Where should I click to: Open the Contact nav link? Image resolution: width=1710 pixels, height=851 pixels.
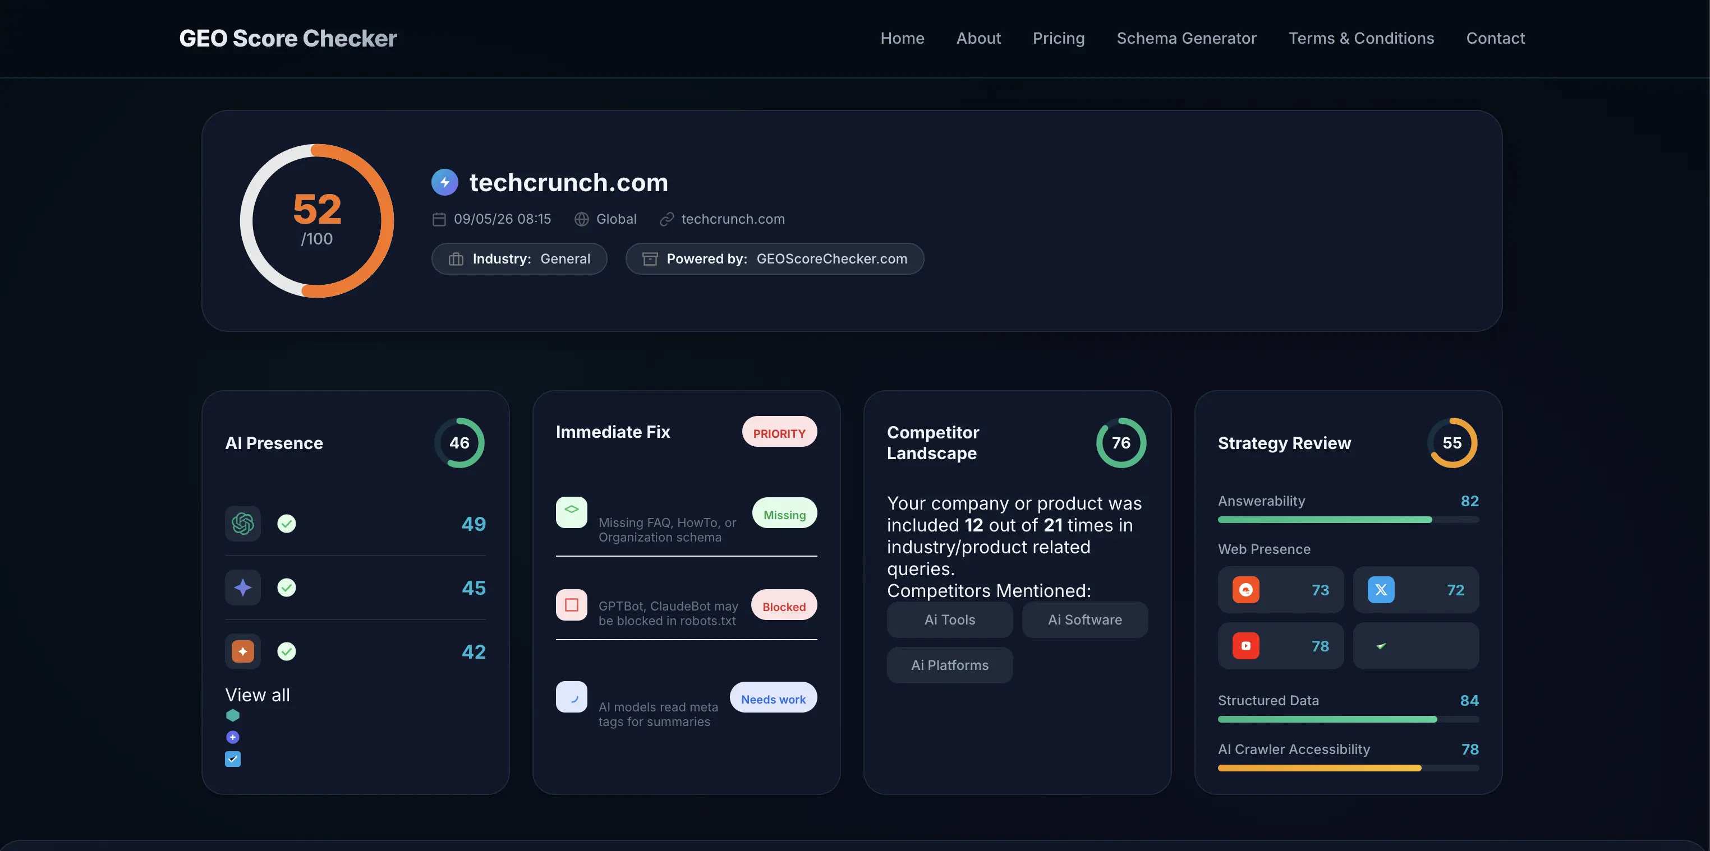click(1495, 39)
